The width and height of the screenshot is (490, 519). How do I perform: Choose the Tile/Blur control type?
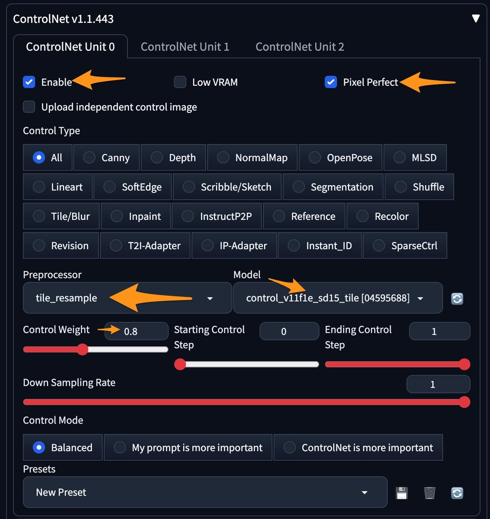pos(61,216)
